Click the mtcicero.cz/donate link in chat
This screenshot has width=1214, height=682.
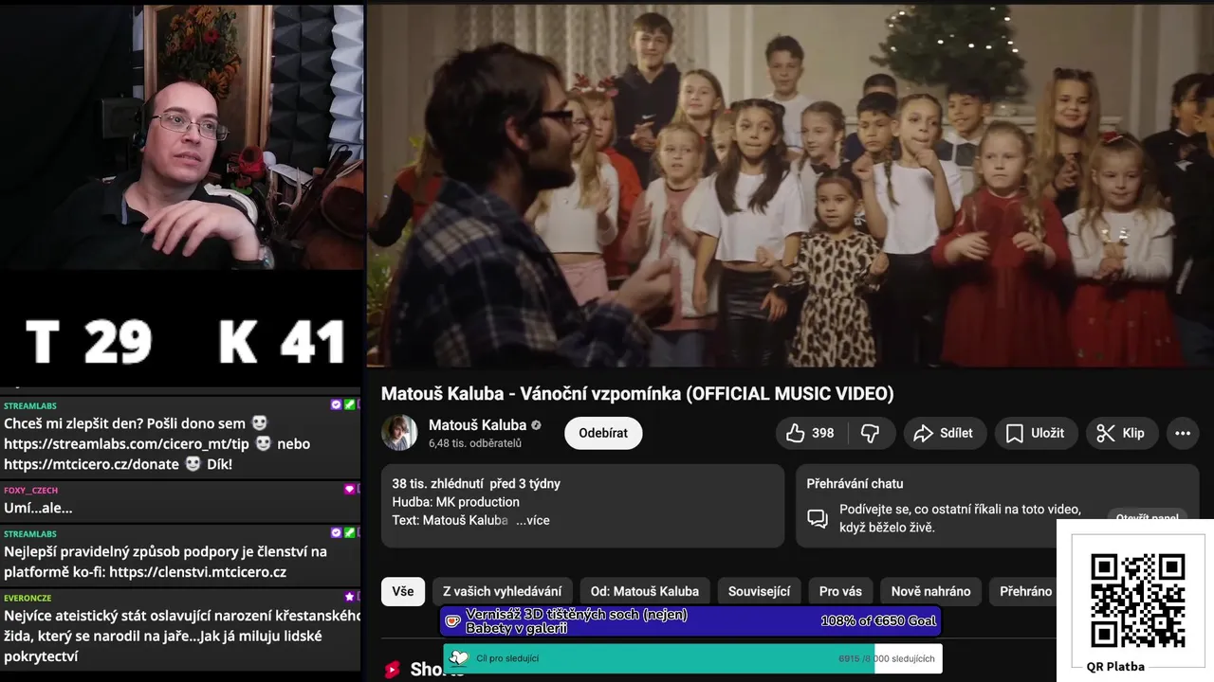tap(91, 464)
